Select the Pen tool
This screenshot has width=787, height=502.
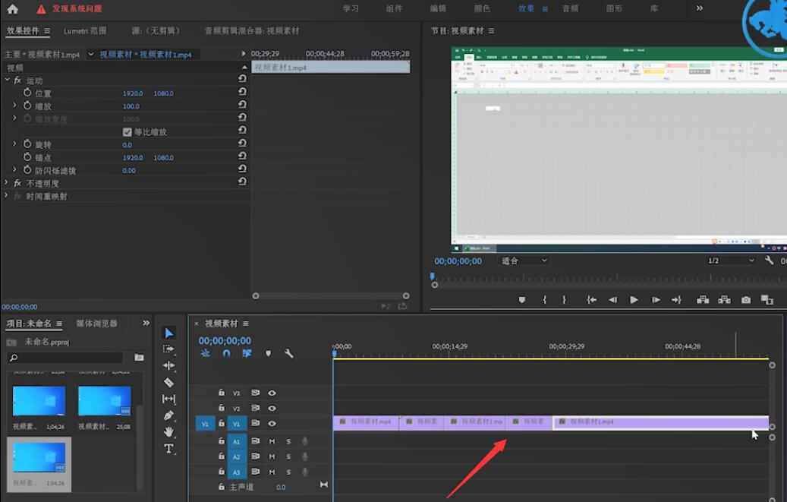[x=168, y=415]
